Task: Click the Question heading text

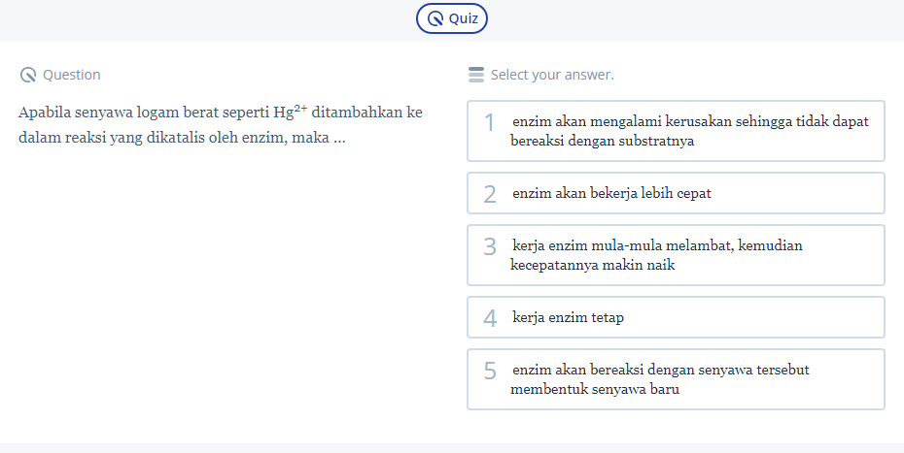Action: [71, 75]
